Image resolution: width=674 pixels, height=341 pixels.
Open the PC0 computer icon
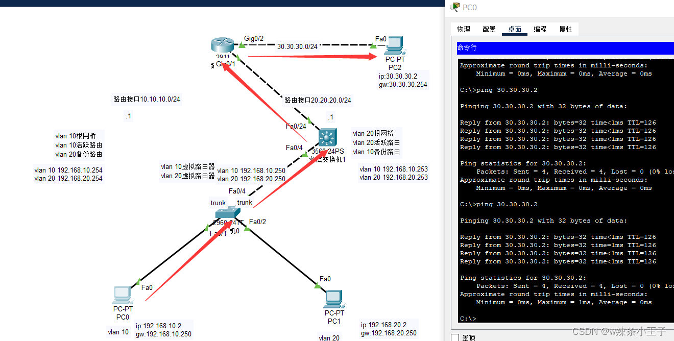[x=123, y=295]
